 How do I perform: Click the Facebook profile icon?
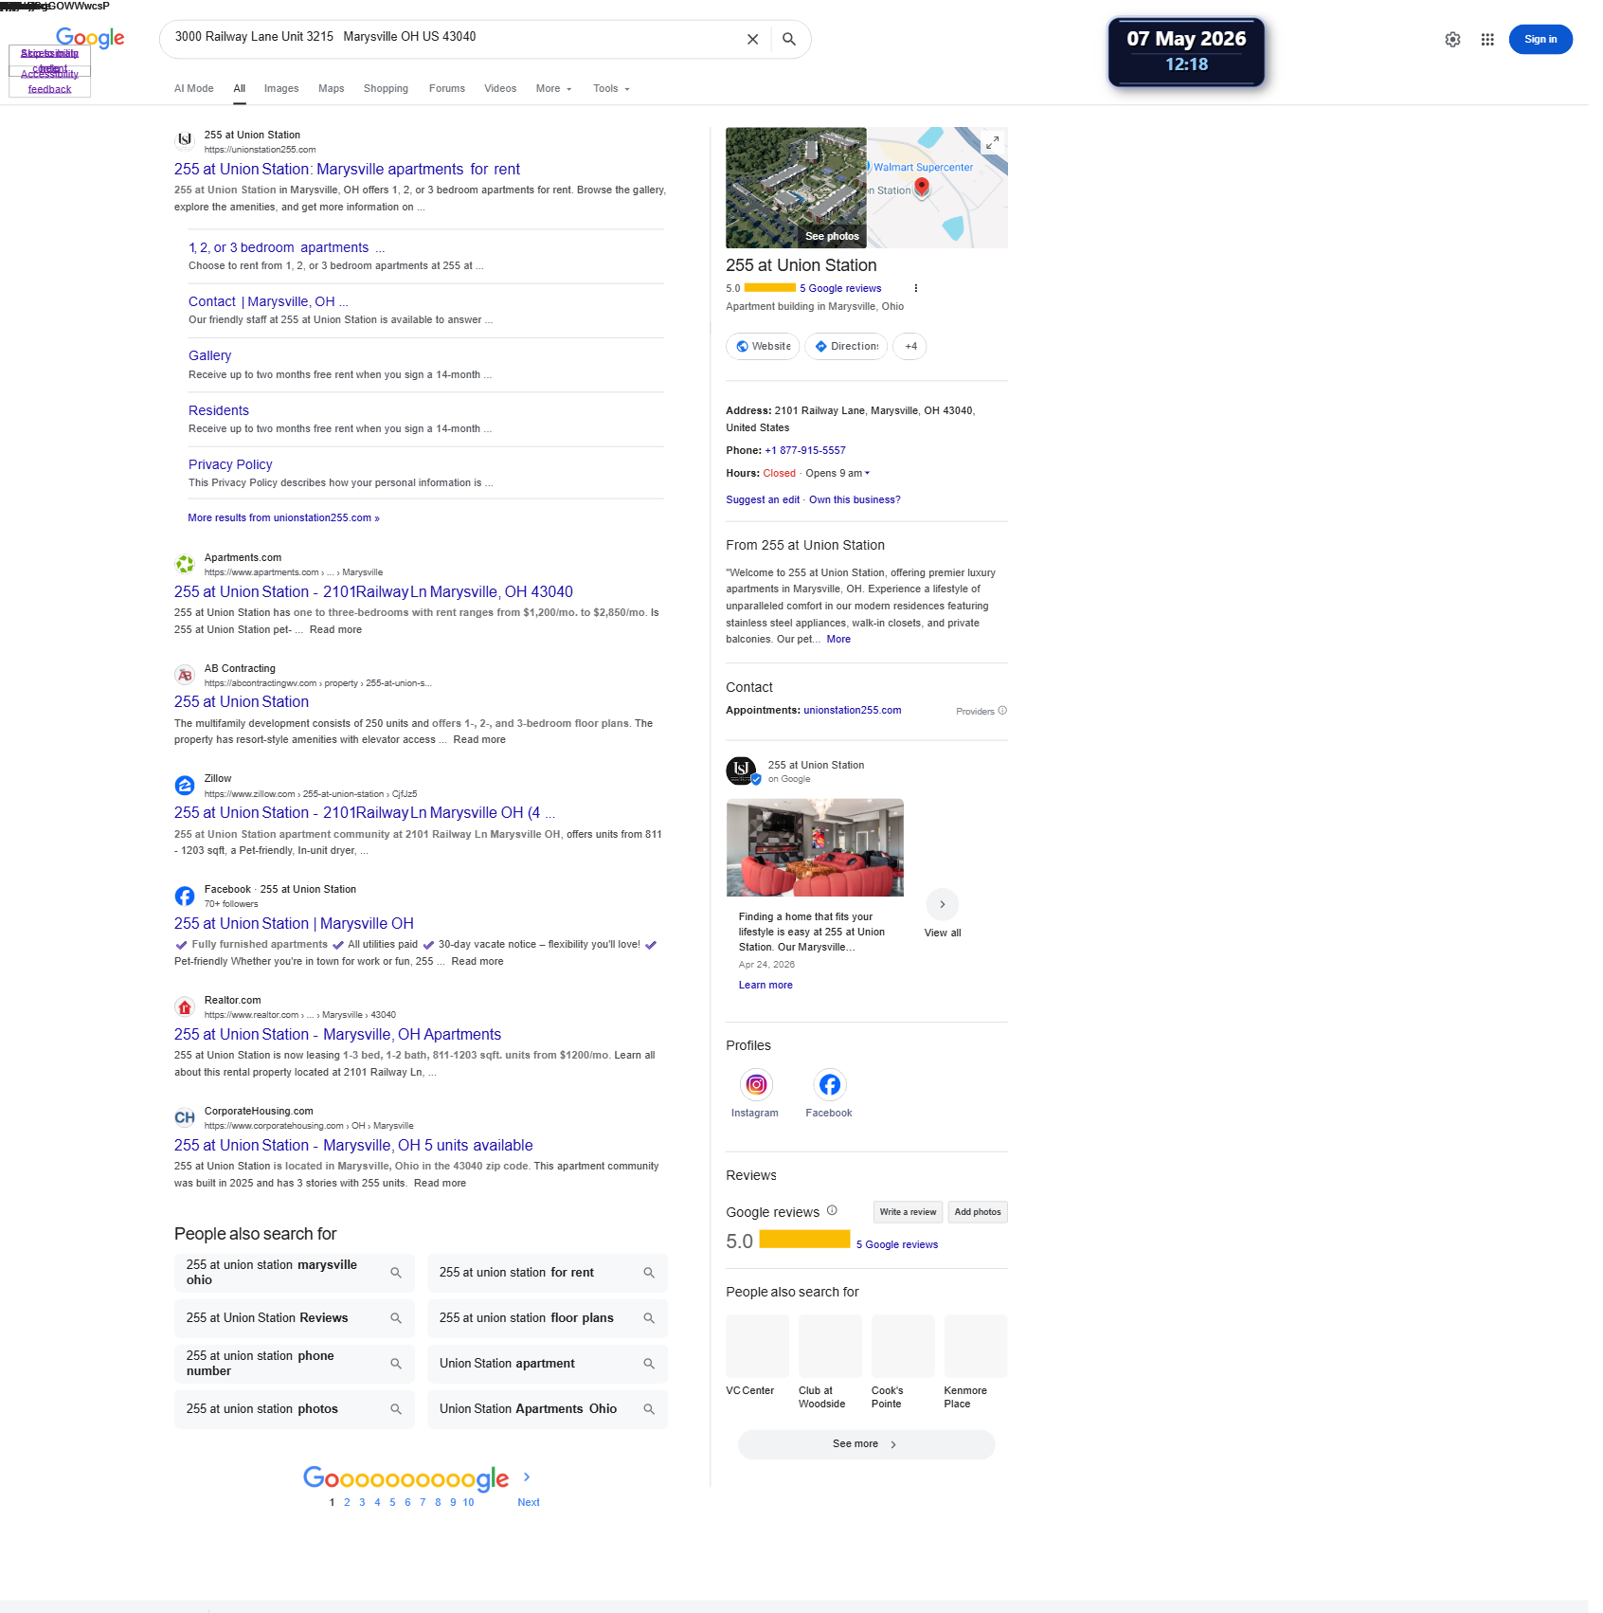(829, 1084)
